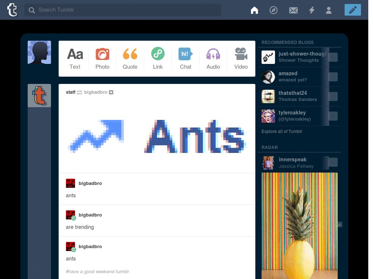Click the innerspeak avatar in Radar
Image resolution: width=373 pixels, height=279 pixels.
click(268, 163)
